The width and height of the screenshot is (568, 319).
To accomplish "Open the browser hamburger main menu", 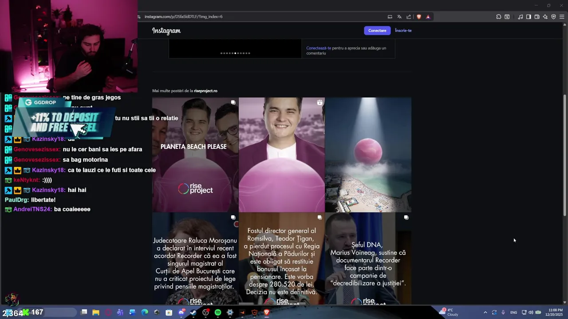I will [562, 17].
